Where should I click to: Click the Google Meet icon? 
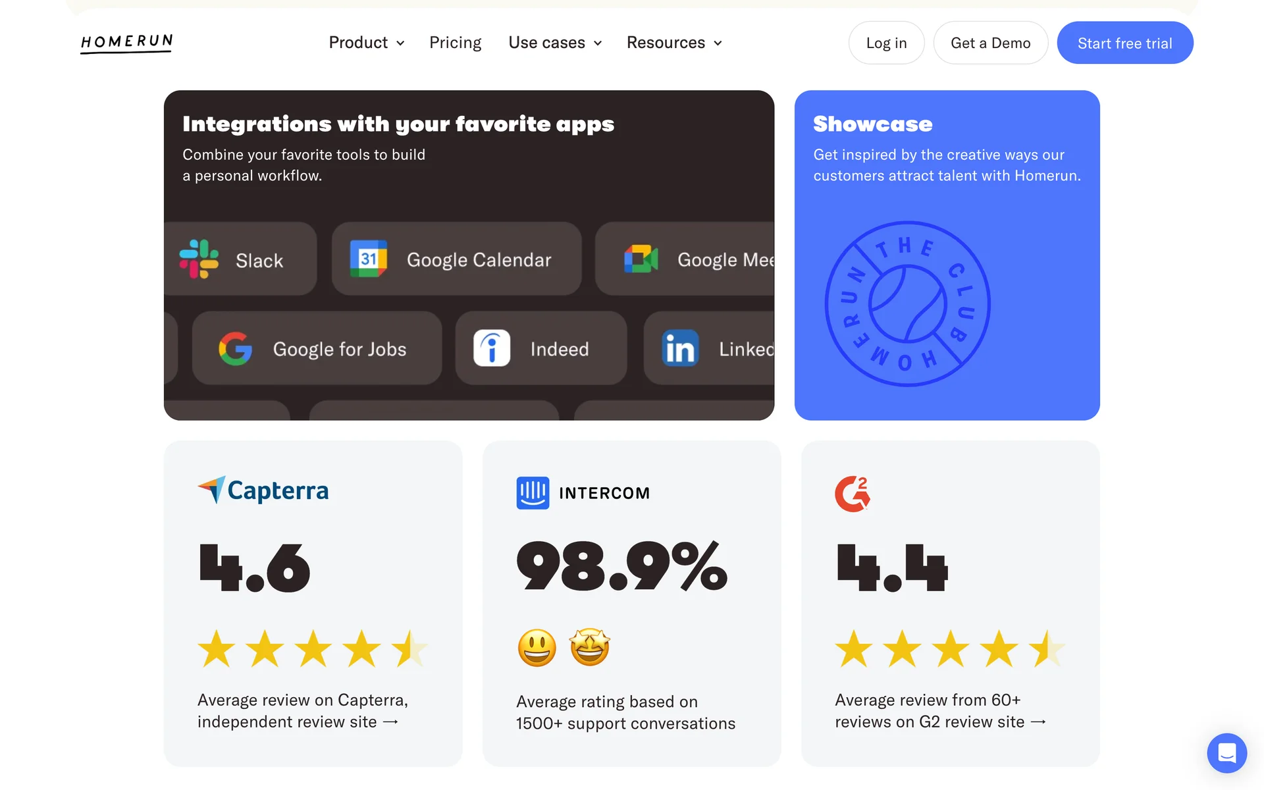pos(641,259)
